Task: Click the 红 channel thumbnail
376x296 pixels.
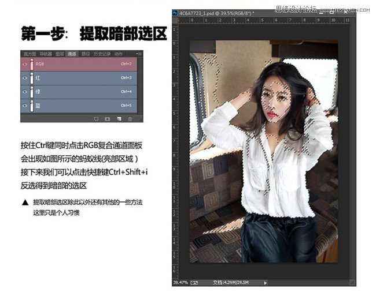Action: [32, 78]
